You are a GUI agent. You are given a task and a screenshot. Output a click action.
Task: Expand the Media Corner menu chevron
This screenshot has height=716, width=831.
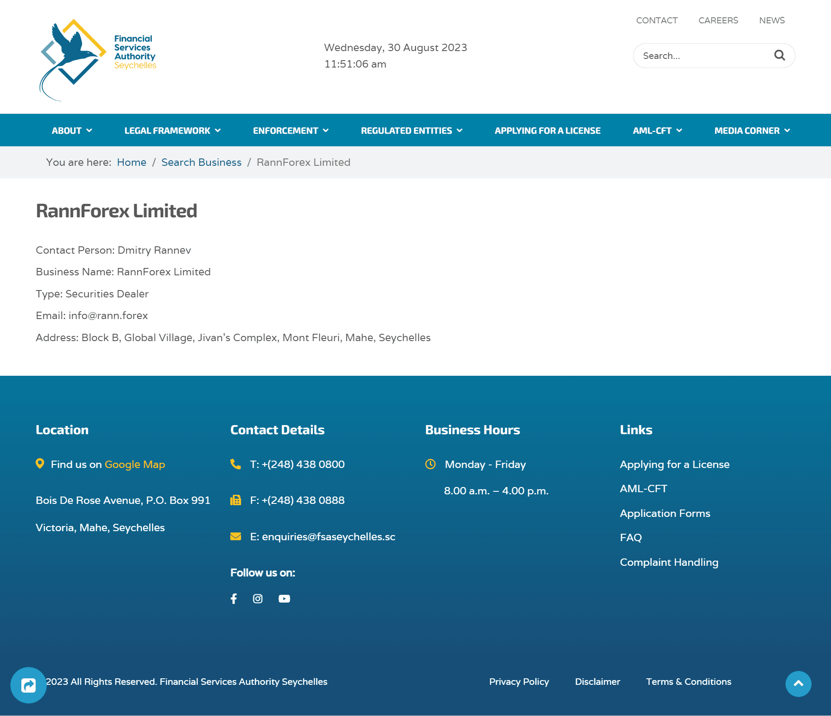[x=787, y=130]
